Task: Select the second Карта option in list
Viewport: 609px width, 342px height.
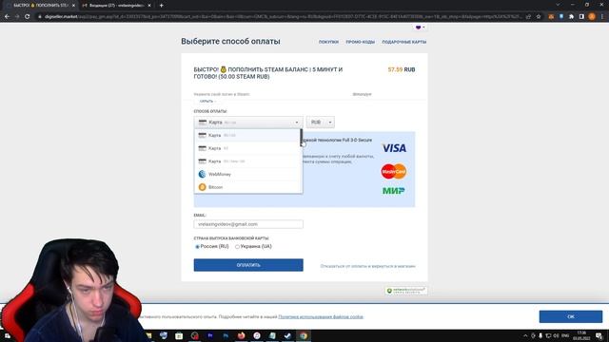Action: coord(247,148)
